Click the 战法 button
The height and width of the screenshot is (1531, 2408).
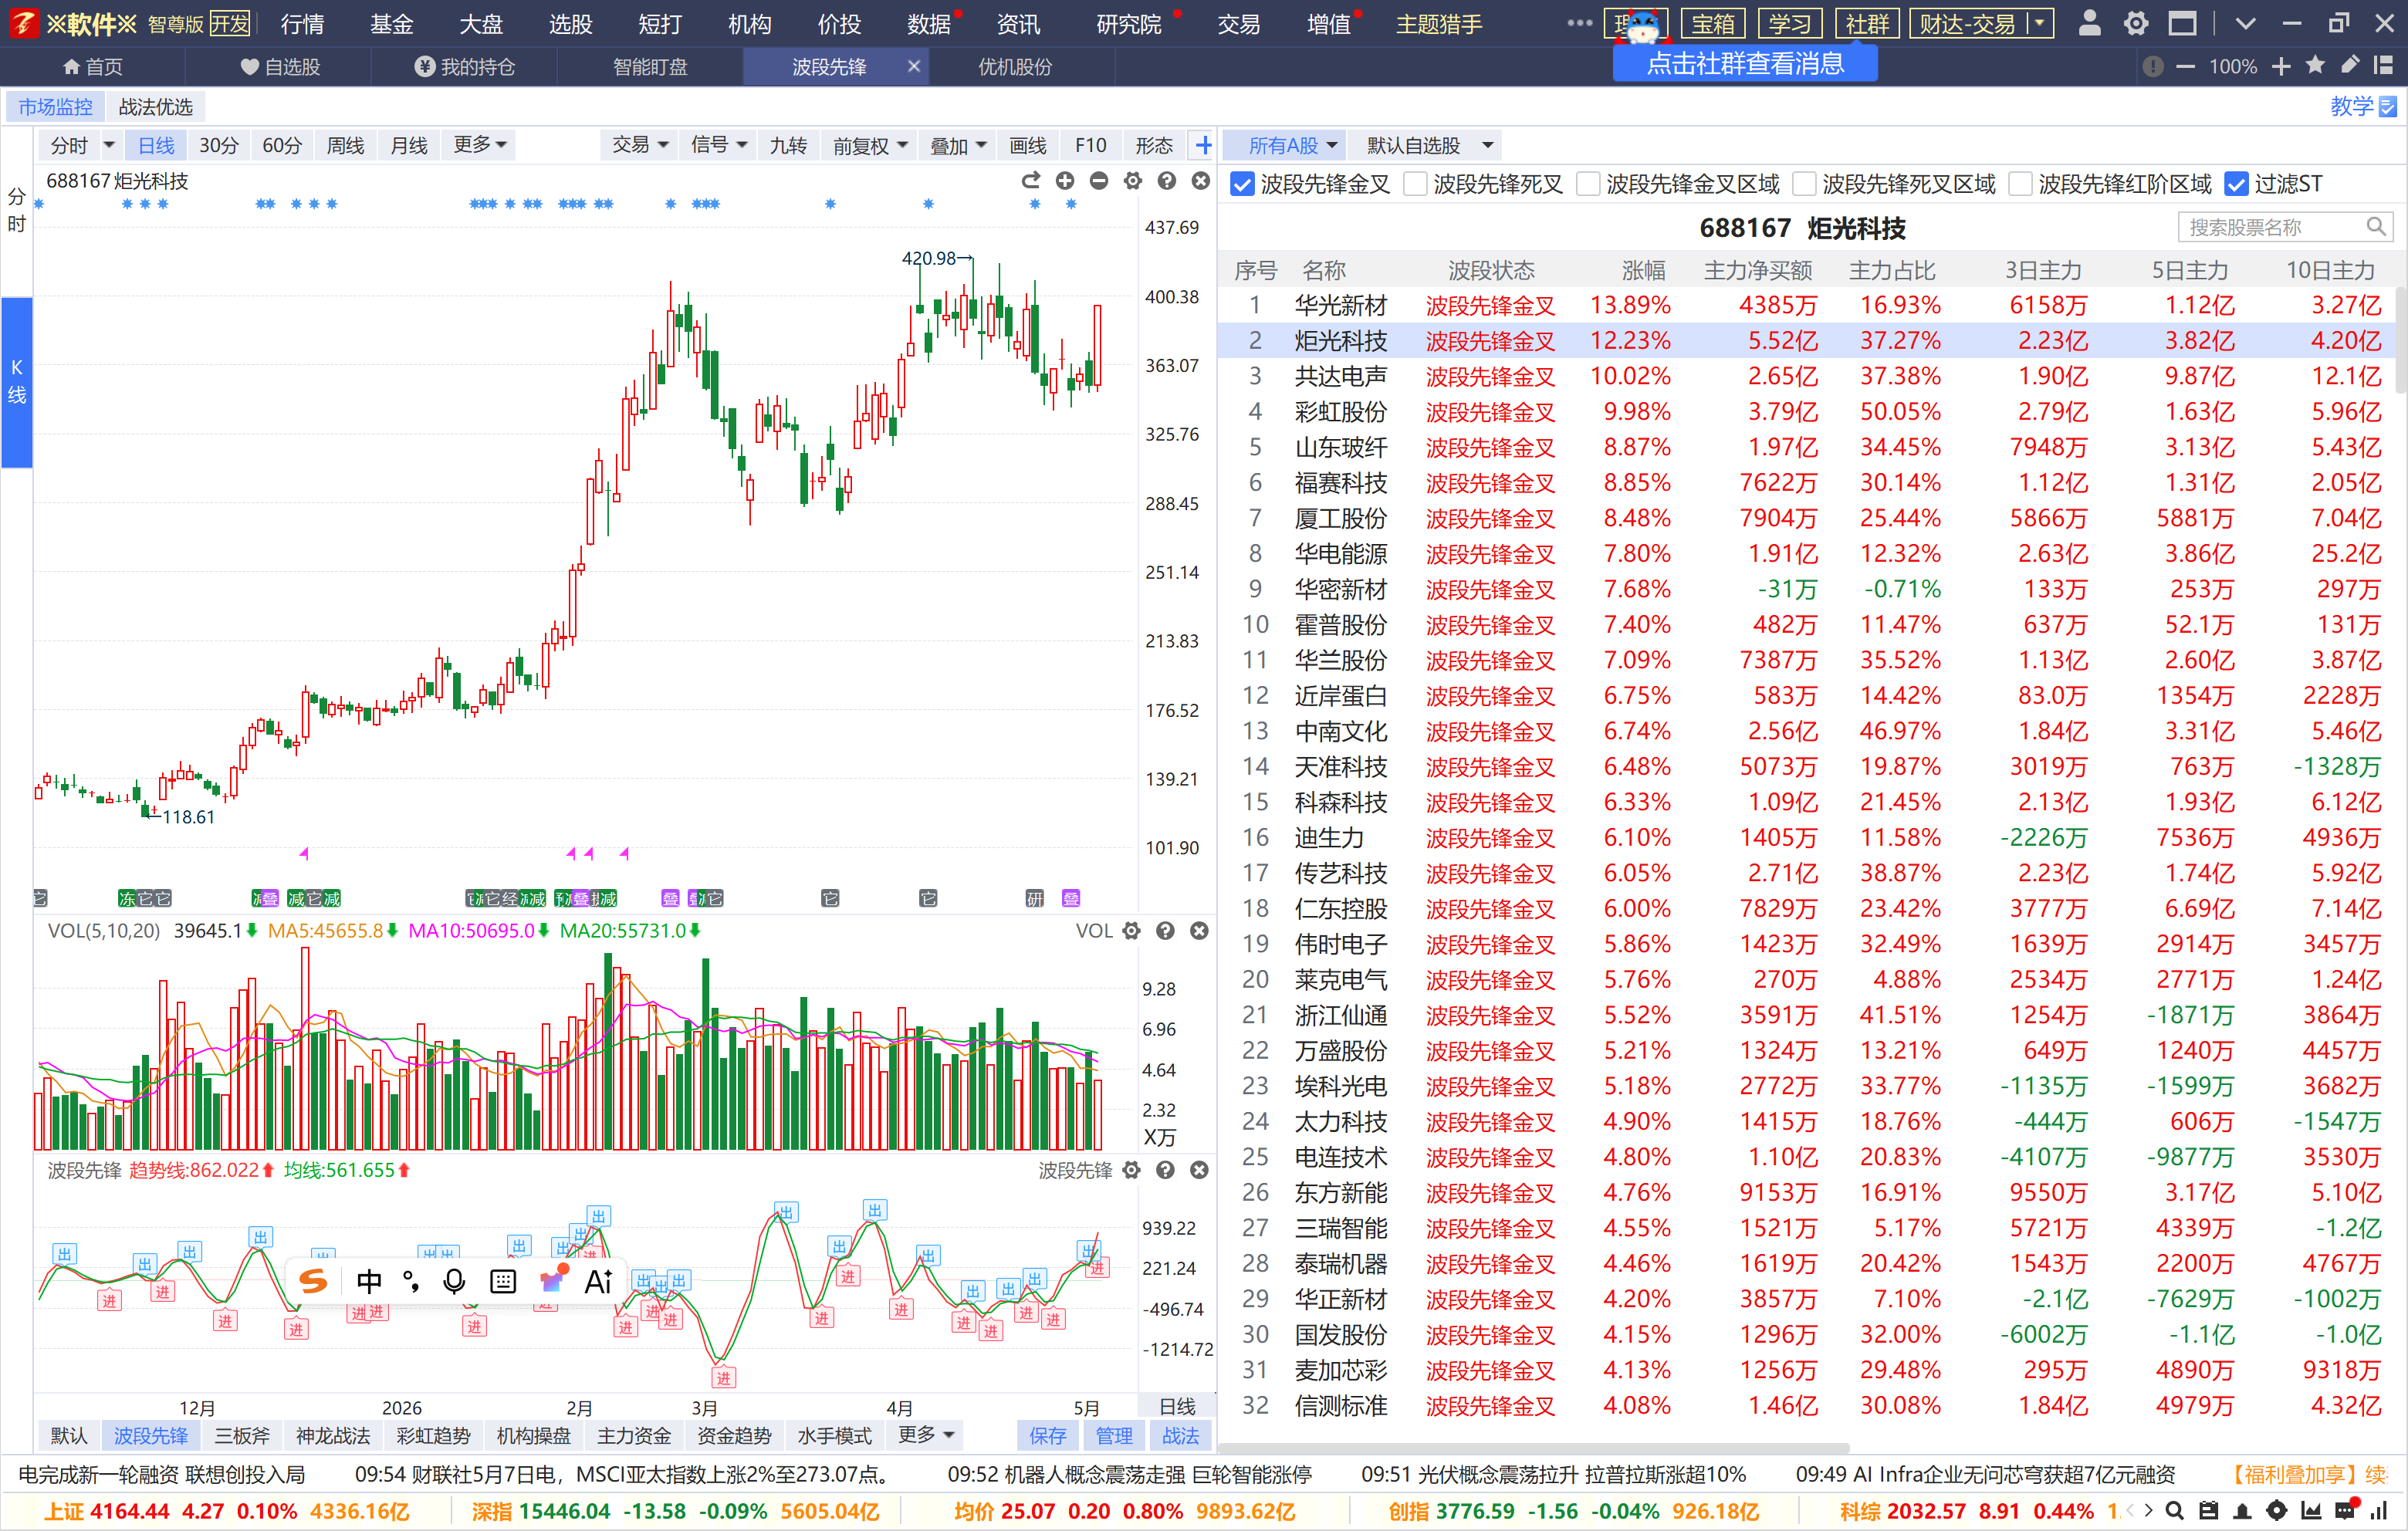tap(1180, 1436)
